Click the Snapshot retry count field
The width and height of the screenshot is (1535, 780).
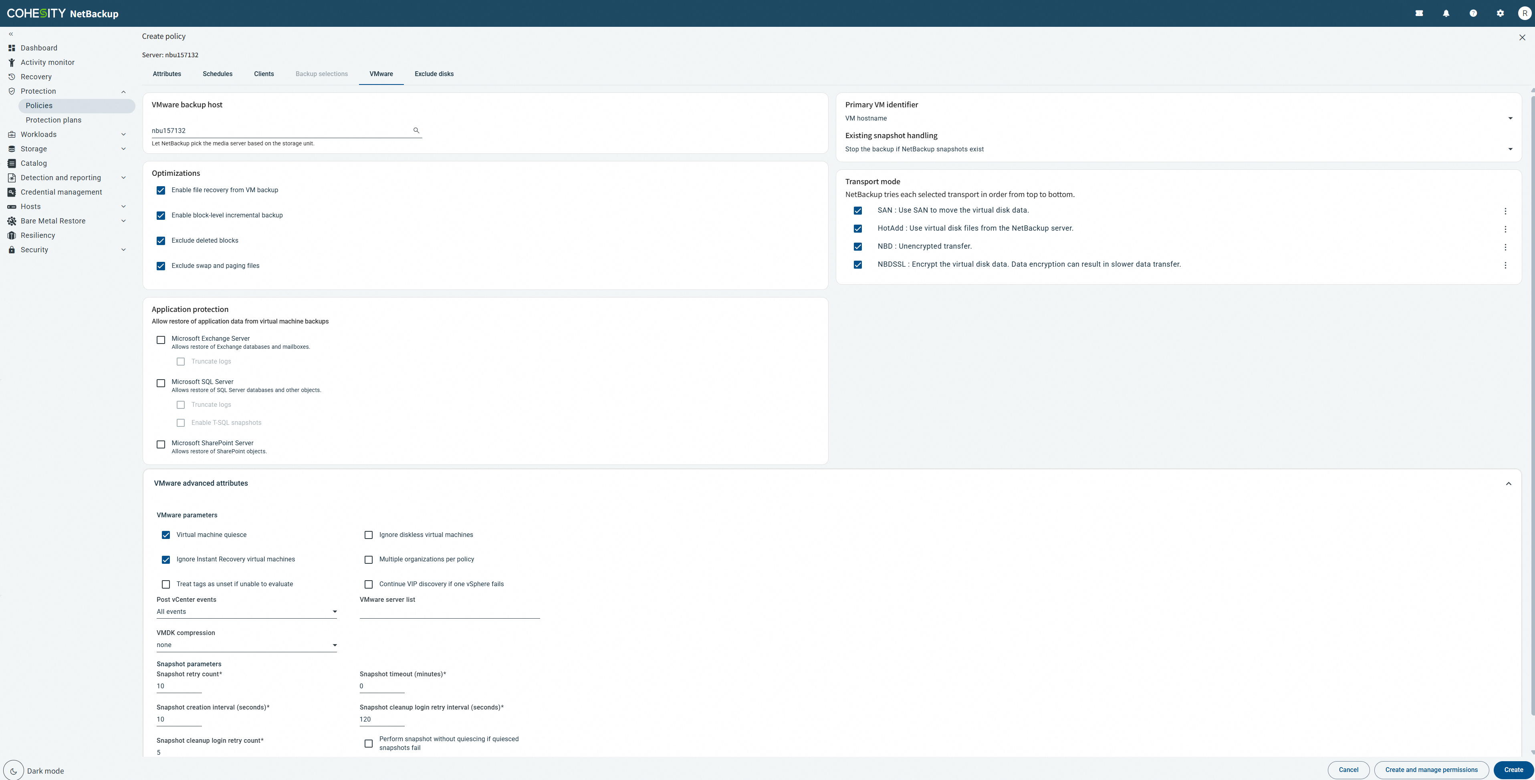click(180, 687)
